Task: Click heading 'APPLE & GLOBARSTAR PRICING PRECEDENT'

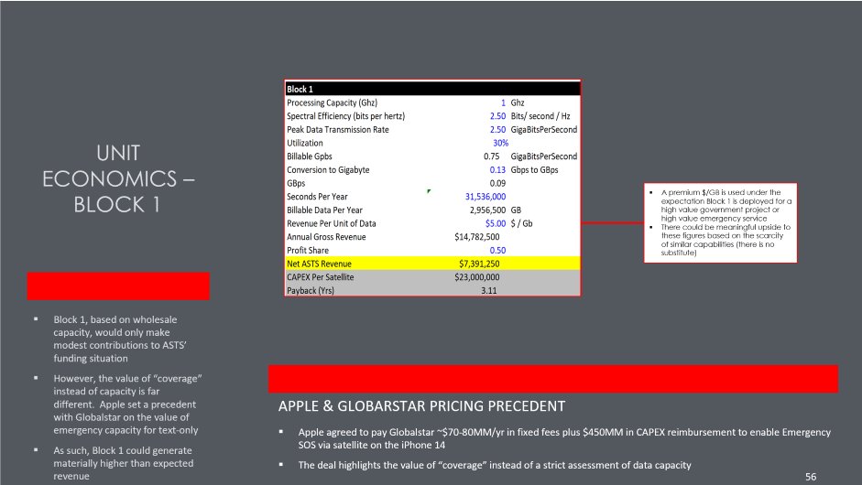Action: tap(421, 406)
